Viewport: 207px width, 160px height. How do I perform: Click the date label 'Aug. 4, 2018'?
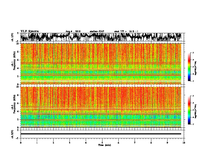[x=73, y=31]
